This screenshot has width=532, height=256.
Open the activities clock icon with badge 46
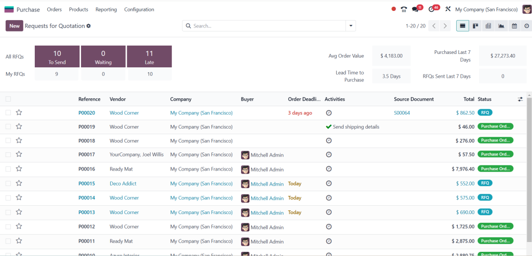click(x=431, y=9)
